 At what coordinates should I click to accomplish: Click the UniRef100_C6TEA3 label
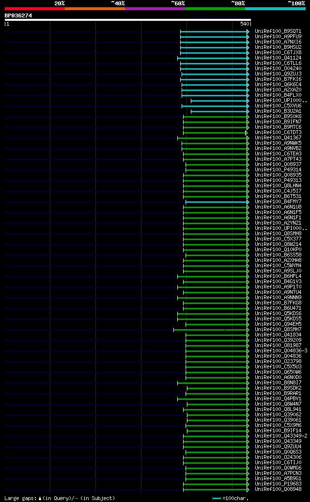pyautogui.click(x=278, y=153)
